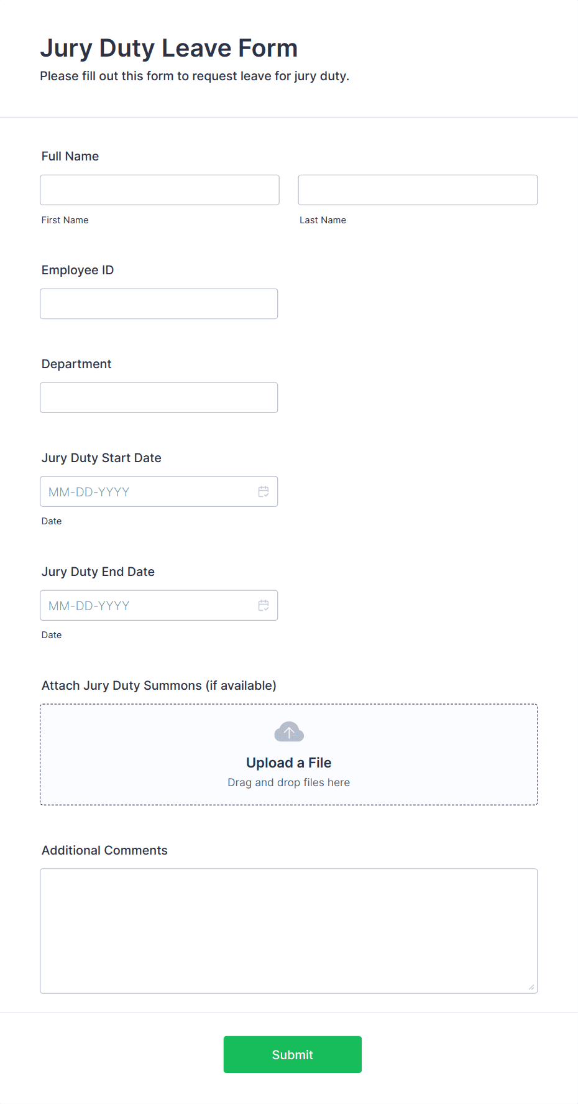
Task: Click the Employee ID label
Action: pyautogui.click(x=77, y=270)
